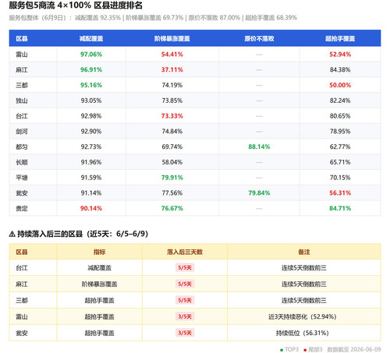The height and width of the screenshot is (353, 390).
Task: Select the 独山 row name
Action: pyautogui.click(x=22, y=101)
